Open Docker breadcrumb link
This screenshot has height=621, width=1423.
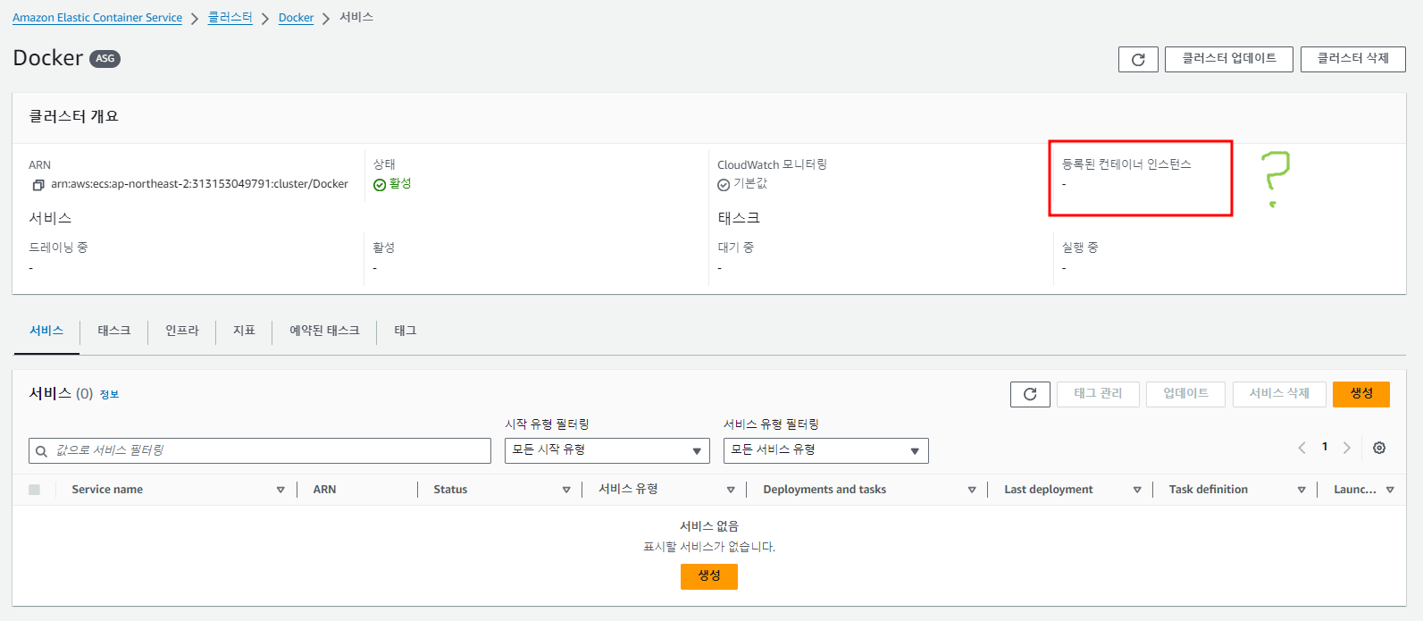coord(296,18)
